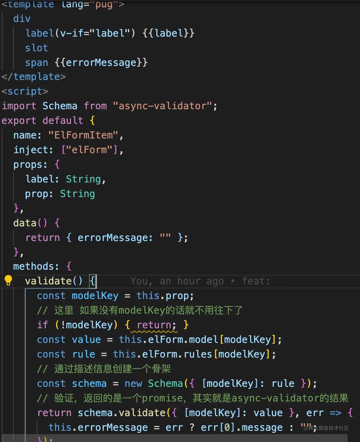The width and height of the screenshot is (360, 442).
Task: Click the 'name:' key
Action: coord(27,135)
